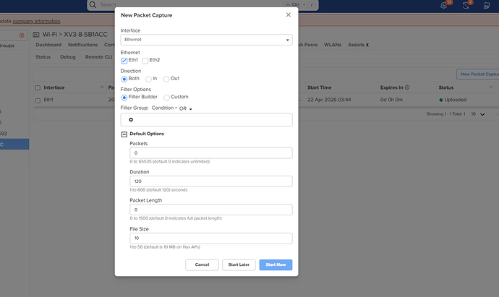This screenshot has height=297, width=499.
Task: Choose the Custom filter option
Action: point(166,98)
